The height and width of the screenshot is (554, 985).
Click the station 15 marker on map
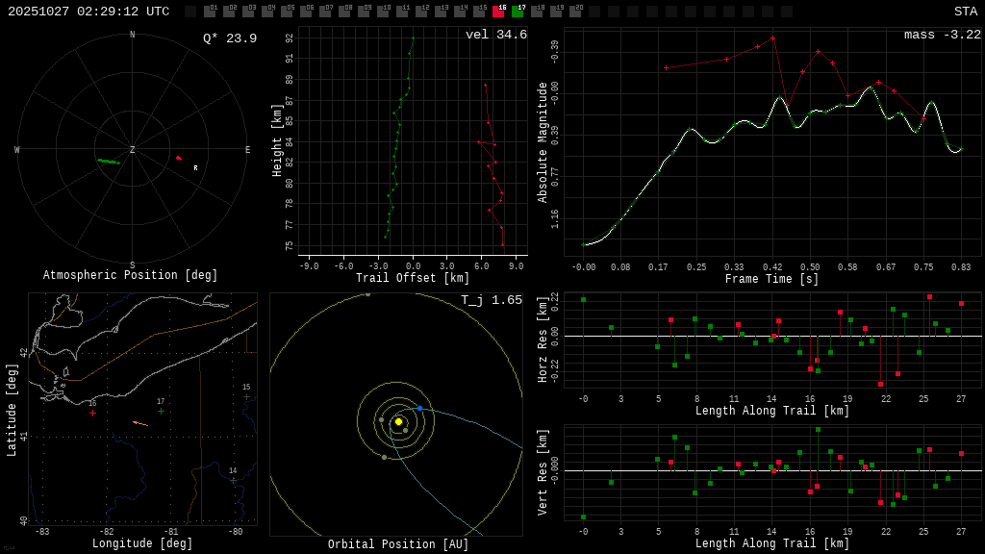(246, 396)
